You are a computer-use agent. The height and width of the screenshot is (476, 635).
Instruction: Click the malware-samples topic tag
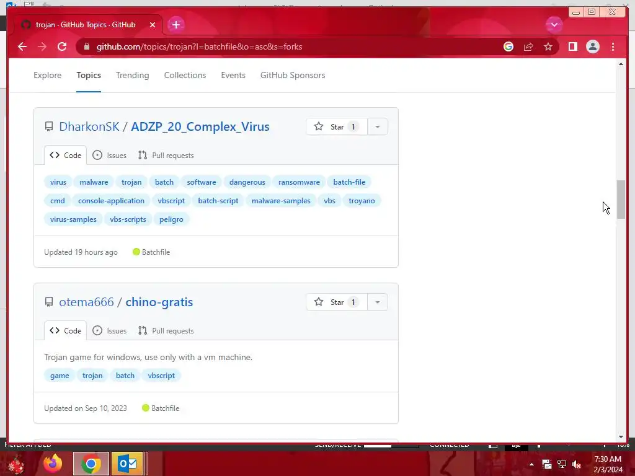tap(281, 201)
